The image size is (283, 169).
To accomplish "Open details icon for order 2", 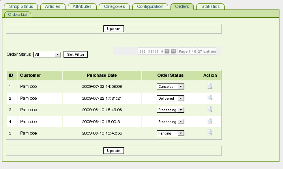I will click(210, 98).
